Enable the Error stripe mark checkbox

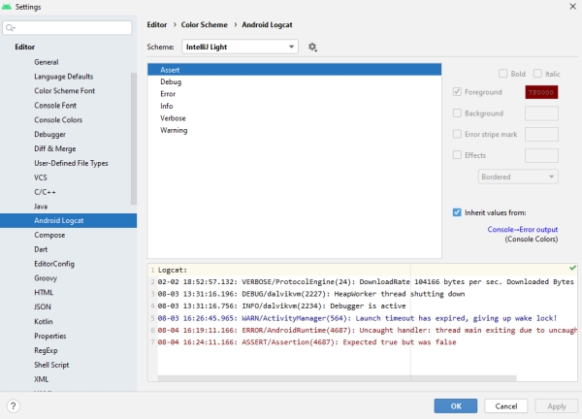(x=457, y=134)
